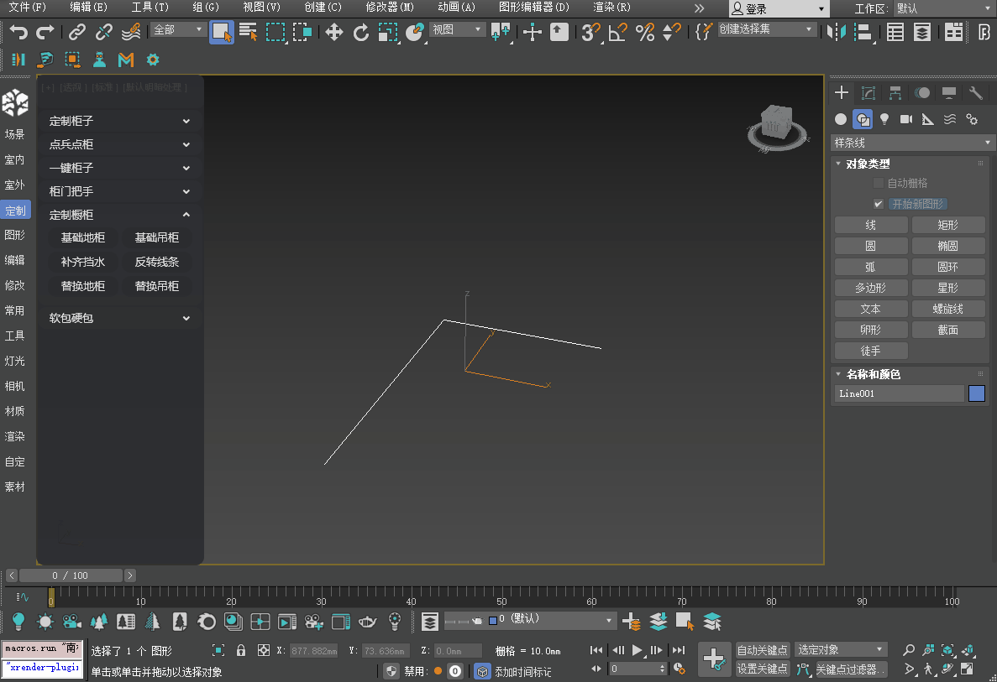Image resolution: width=997 pixels, height=682 pixels.
Task: Toggle the Angle Snap button
Action: pos(617,32)
